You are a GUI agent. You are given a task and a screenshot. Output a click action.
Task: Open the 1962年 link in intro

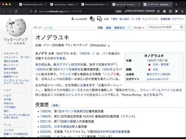click(x=84, y=53)
